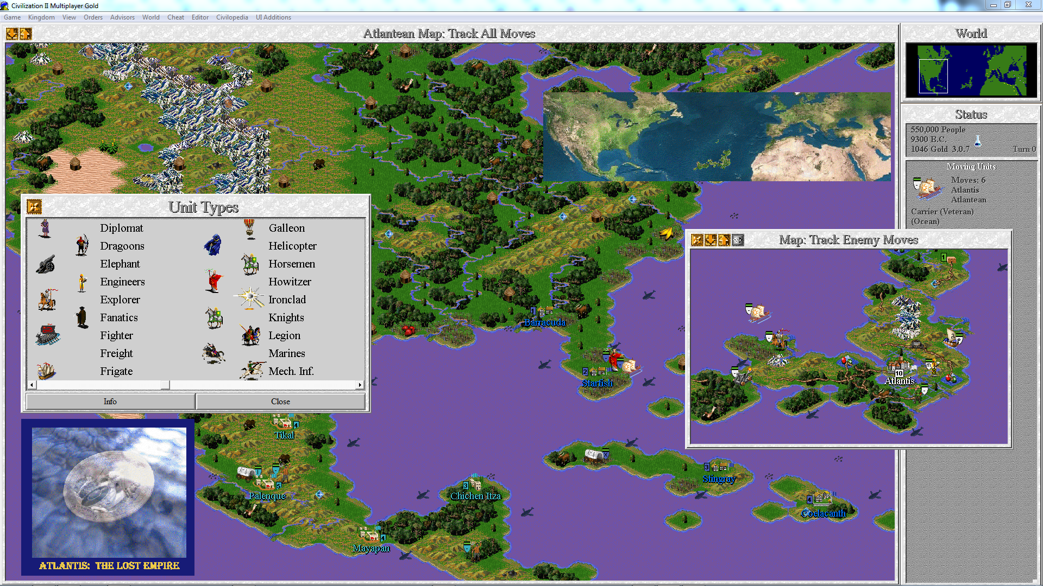This screenshot has height=586, width=1043.
Task: Click the zoom-out arrow in the Track Enemy Moves window
Action: [x=711, y=240]
